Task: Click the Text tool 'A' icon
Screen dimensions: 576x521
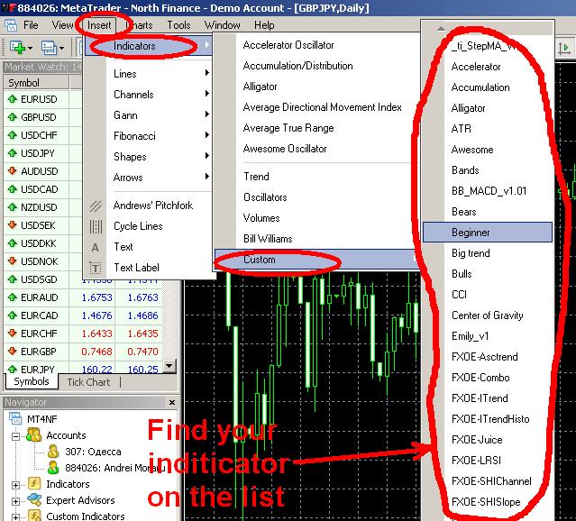Action: coord(96,247)
